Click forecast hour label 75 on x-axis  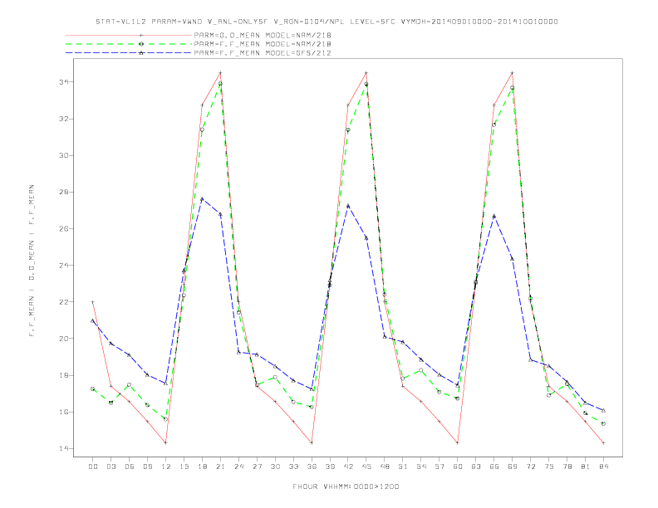point(549,466)
